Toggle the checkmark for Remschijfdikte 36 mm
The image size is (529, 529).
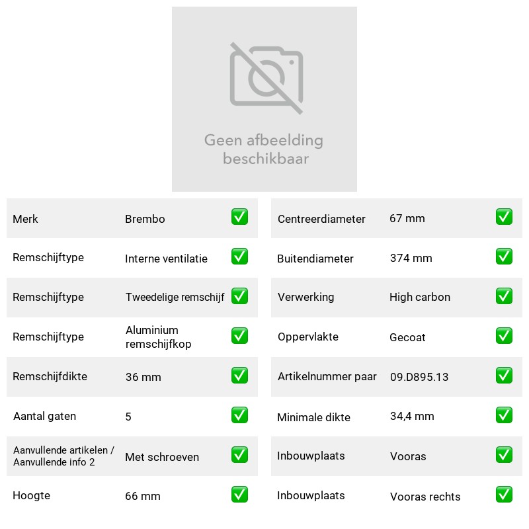click(239, 376)
